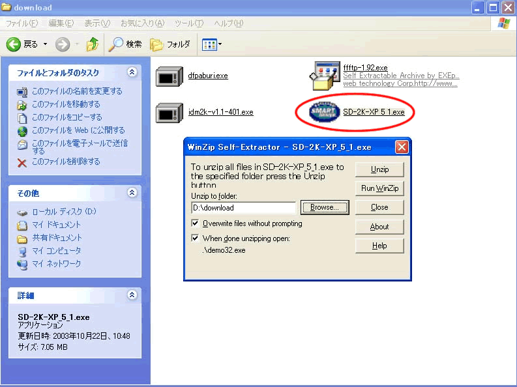The width and height of the screenshot is (517, 387).
Task: Click the Run WinZip button
Action: coord(379,188)
